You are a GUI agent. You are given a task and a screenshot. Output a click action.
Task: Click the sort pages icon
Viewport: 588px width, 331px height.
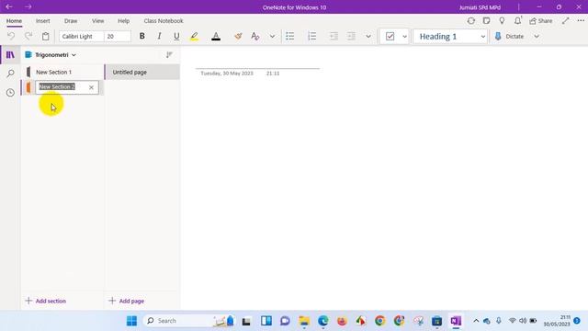tap(169, 55)
